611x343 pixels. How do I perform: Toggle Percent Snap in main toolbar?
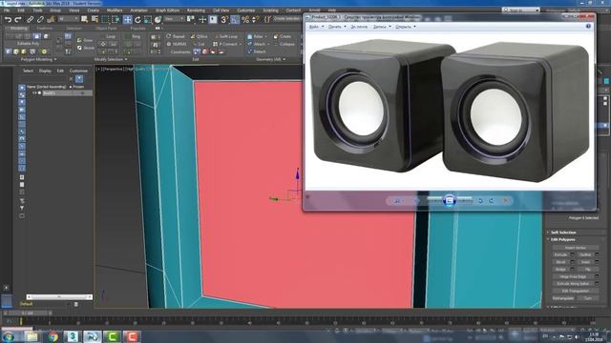point(245,19)
